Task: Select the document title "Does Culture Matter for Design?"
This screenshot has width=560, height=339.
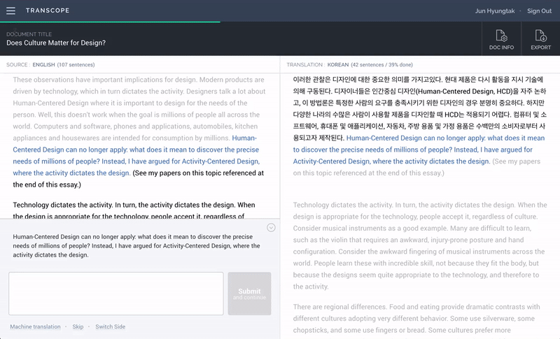Action: pos(56,43)
